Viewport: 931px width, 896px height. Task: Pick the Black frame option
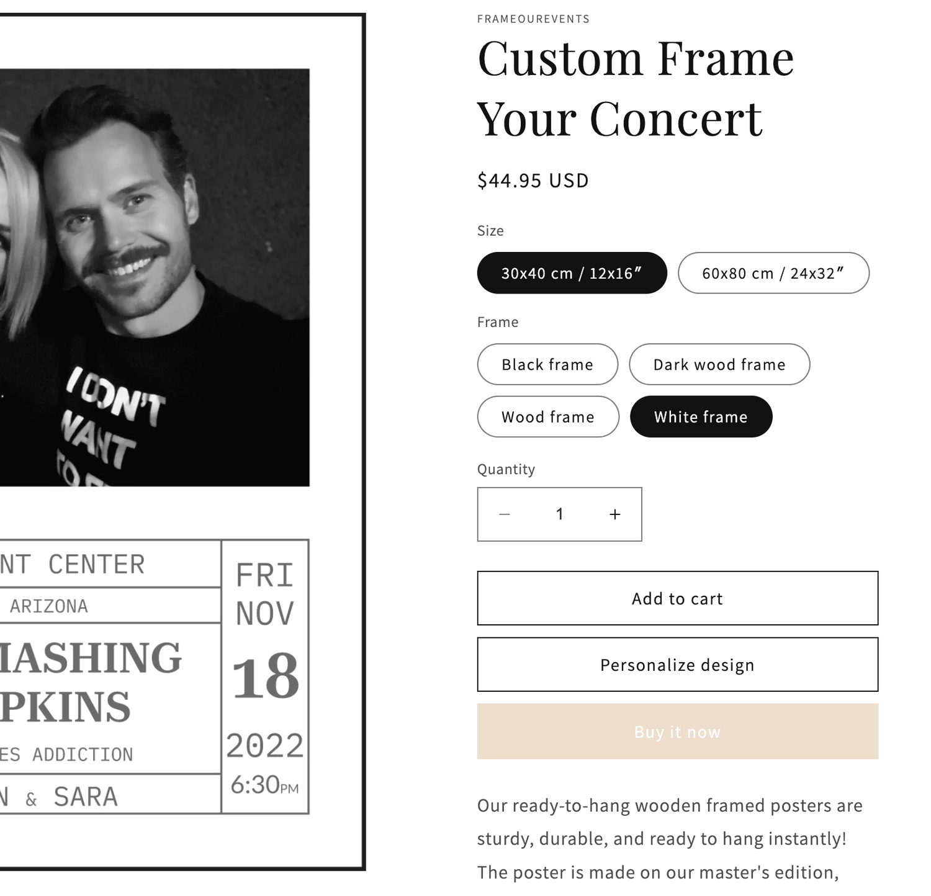point(547,364)
